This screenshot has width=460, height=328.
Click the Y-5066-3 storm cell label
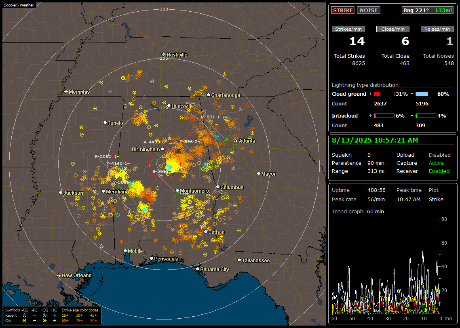coord(124,182)
